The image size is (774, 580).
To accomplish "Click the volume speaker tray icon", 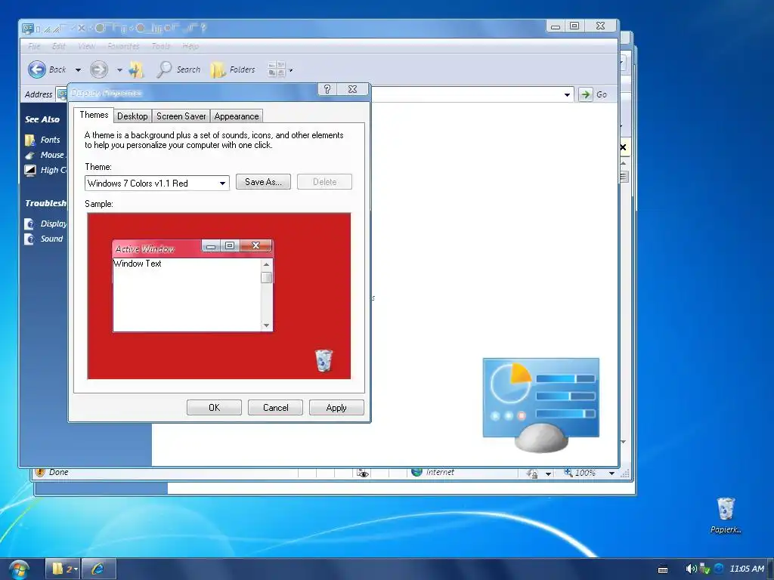I will (691, 569).
